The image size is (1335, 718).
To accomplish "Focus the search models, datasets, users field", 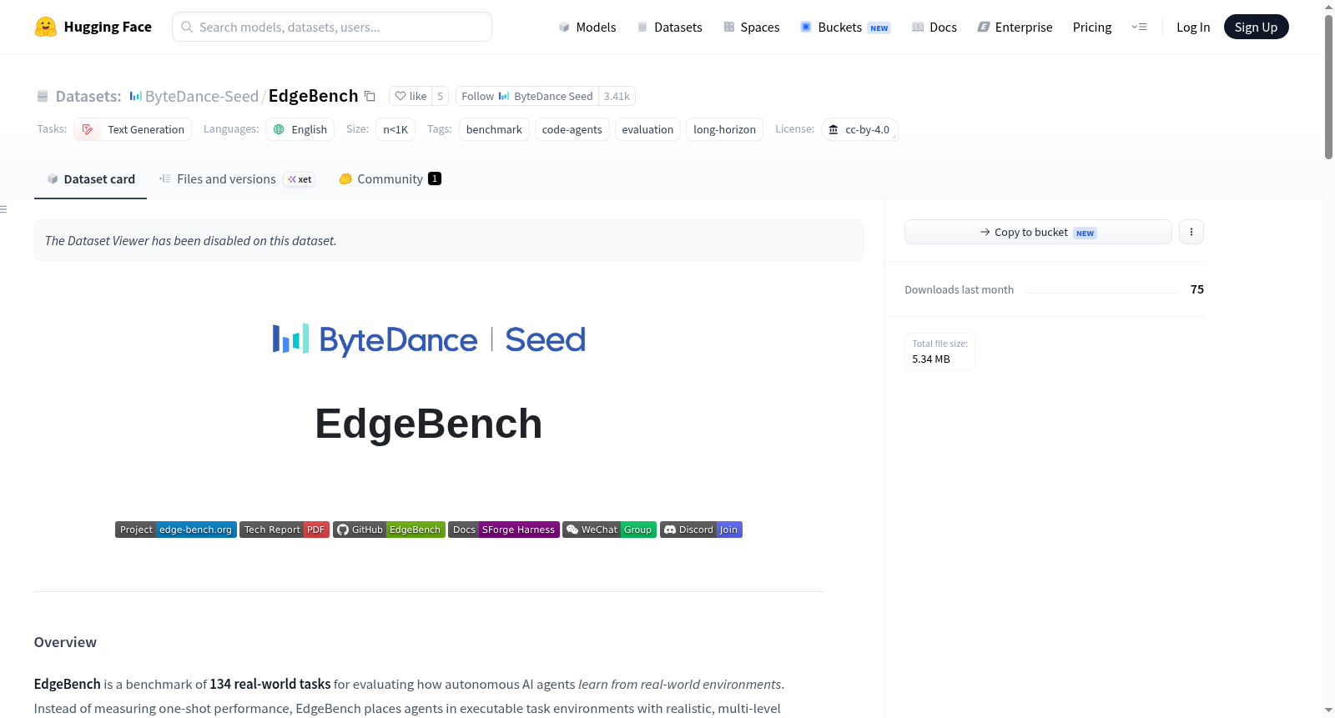I will [332, 27].
